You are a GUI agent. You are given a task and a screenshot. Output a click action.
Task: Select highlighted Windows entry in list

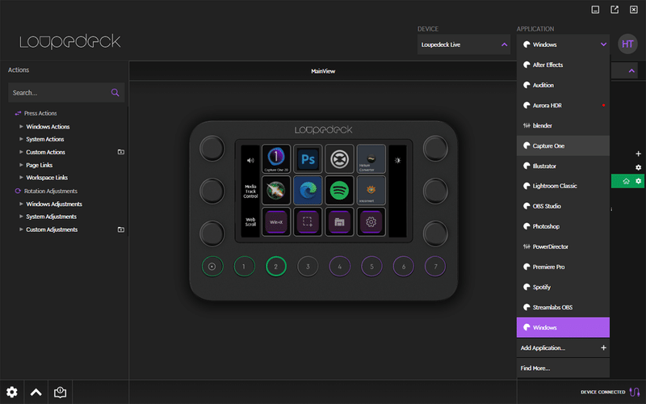[563, 327]
